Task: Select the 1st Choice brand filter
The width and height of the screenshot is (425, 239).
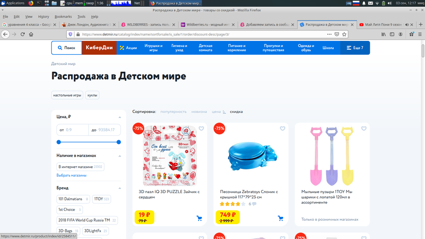Action: 69,210
